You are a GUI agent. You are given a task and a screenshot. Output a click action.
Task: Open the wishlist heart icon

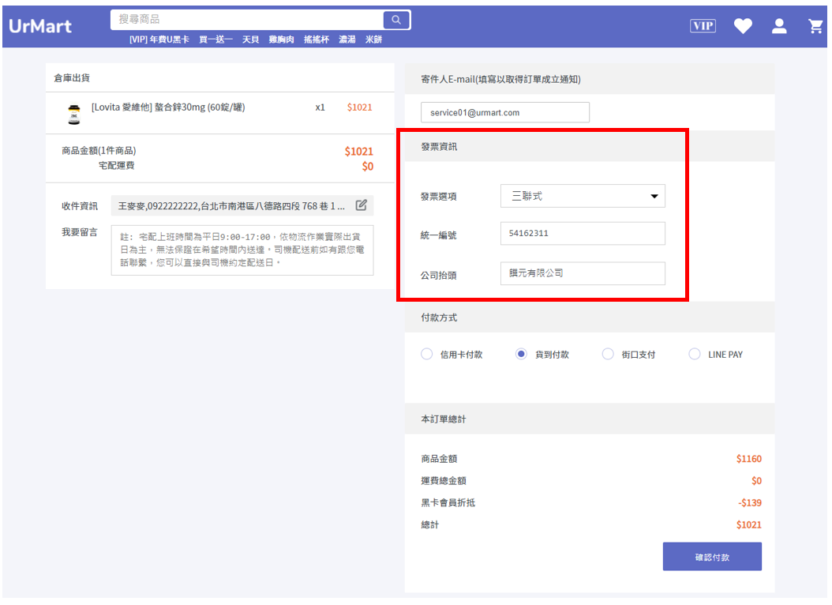[743, 26]
